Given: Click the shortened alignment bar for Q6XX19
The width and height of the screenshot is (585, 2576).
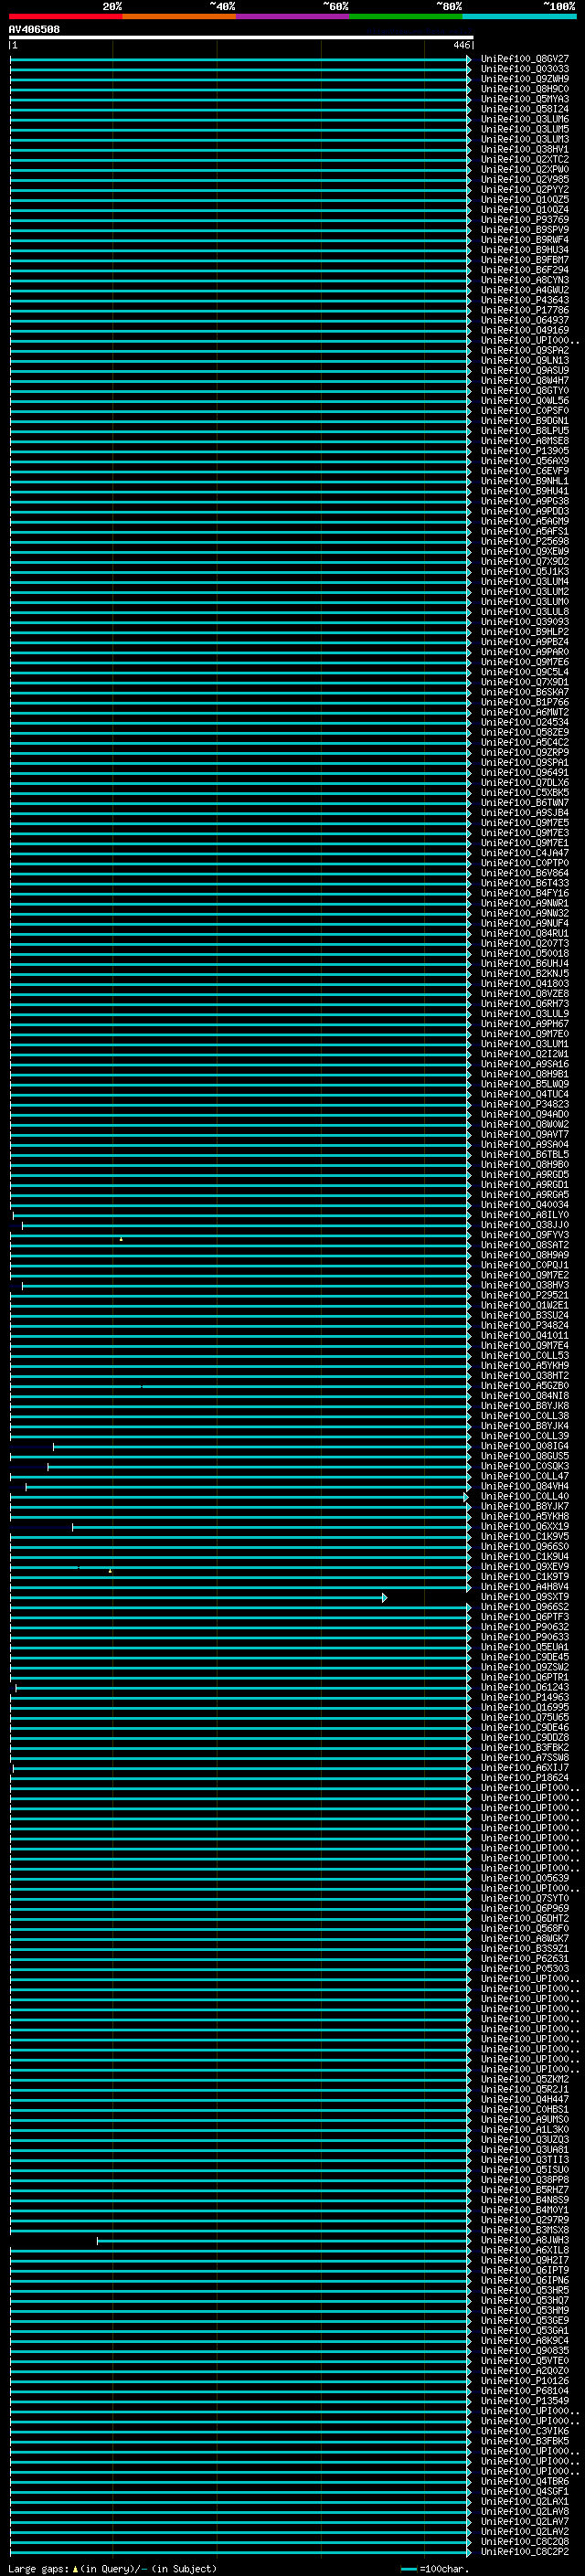Looking at the screenshot, I should [x=271, y=1527].
